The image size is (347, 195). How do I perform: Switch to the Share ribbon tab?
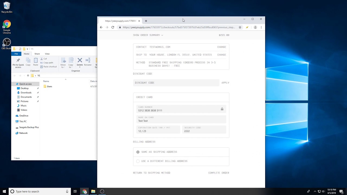[x=37, y=54]
